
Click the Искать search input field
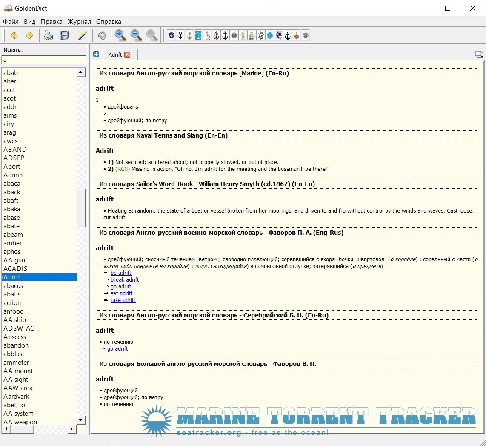point(44,60)
